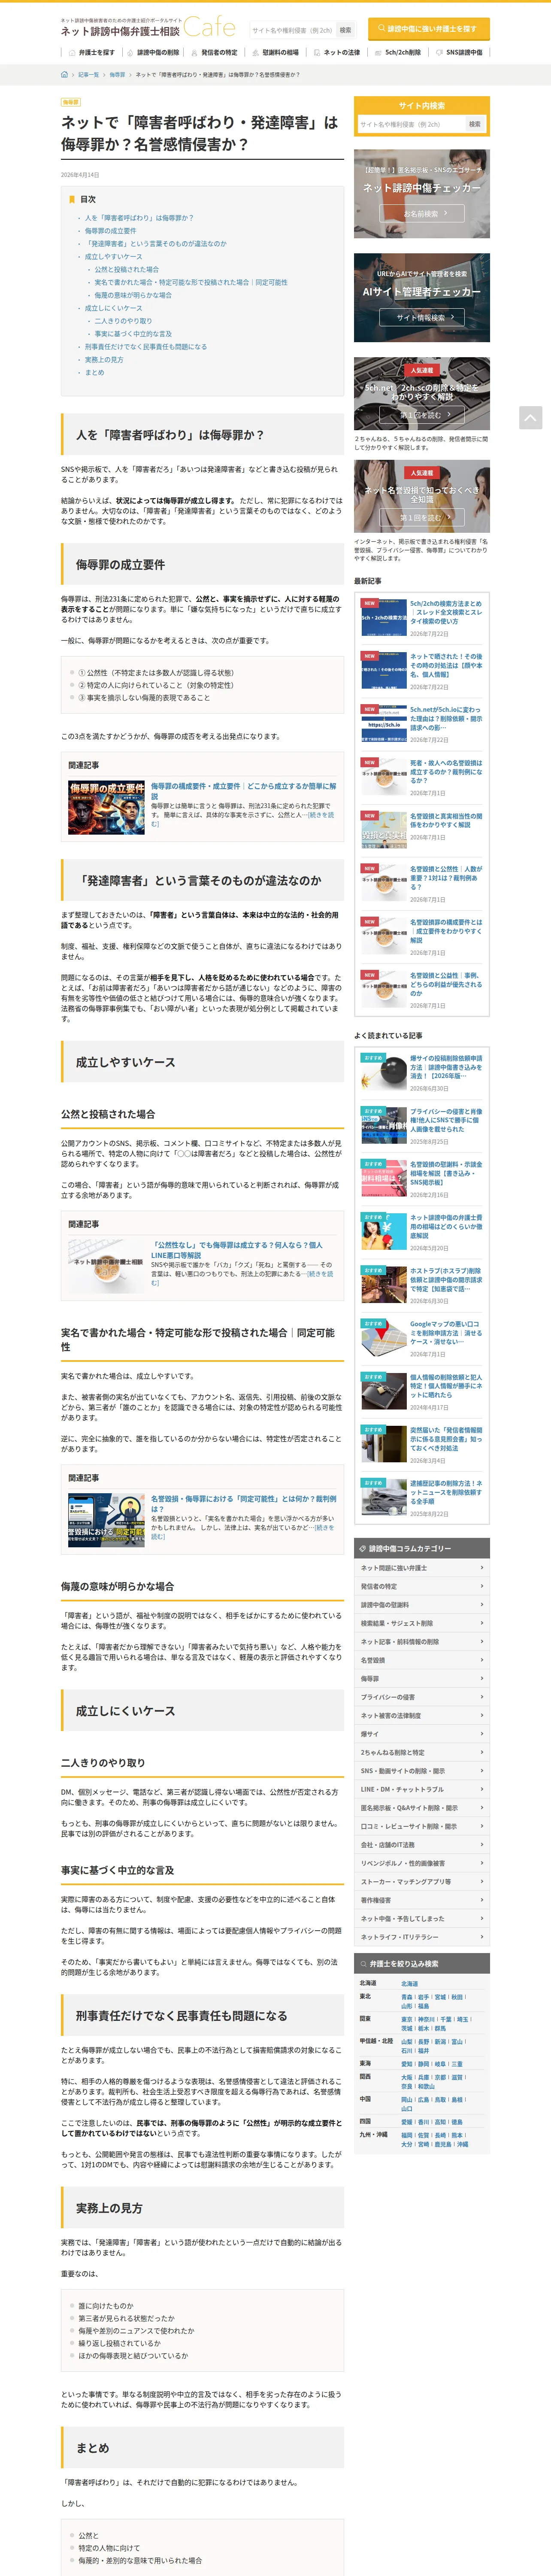
Task: Open the 名誉毀損 category in the sidebar list
Action: (x=422, y=1660)
